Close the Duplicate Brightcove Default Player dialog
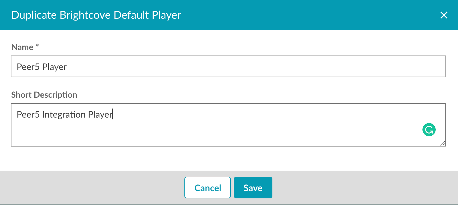 [444, 15]
